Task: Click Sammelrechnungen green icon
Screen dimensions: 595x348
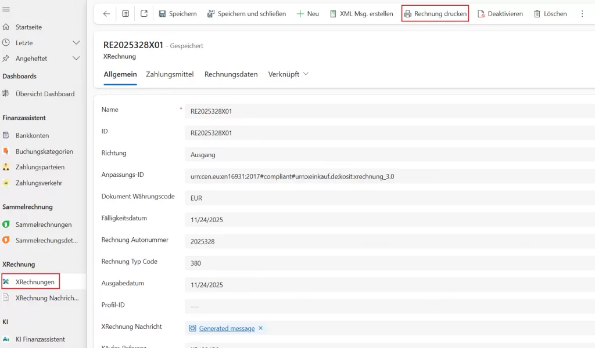Action: tap(6, 224)
